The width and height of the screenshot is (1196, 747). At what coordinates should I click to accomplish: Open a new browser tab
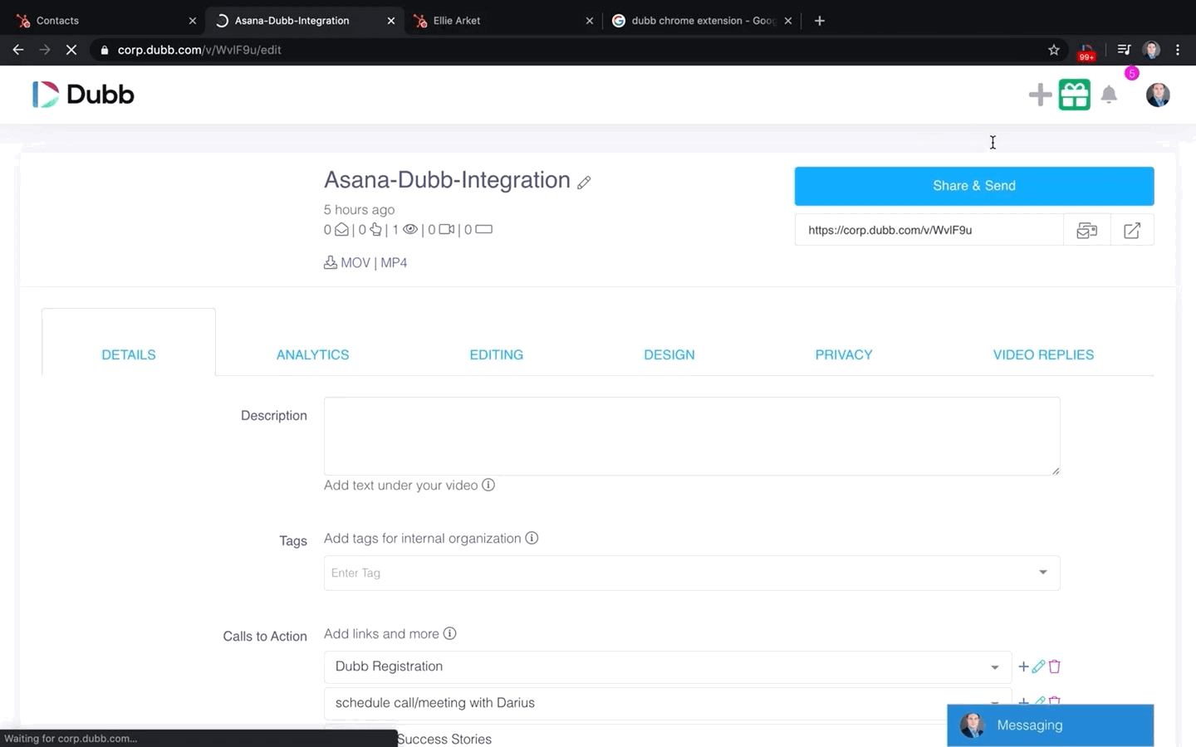[820, 21]
